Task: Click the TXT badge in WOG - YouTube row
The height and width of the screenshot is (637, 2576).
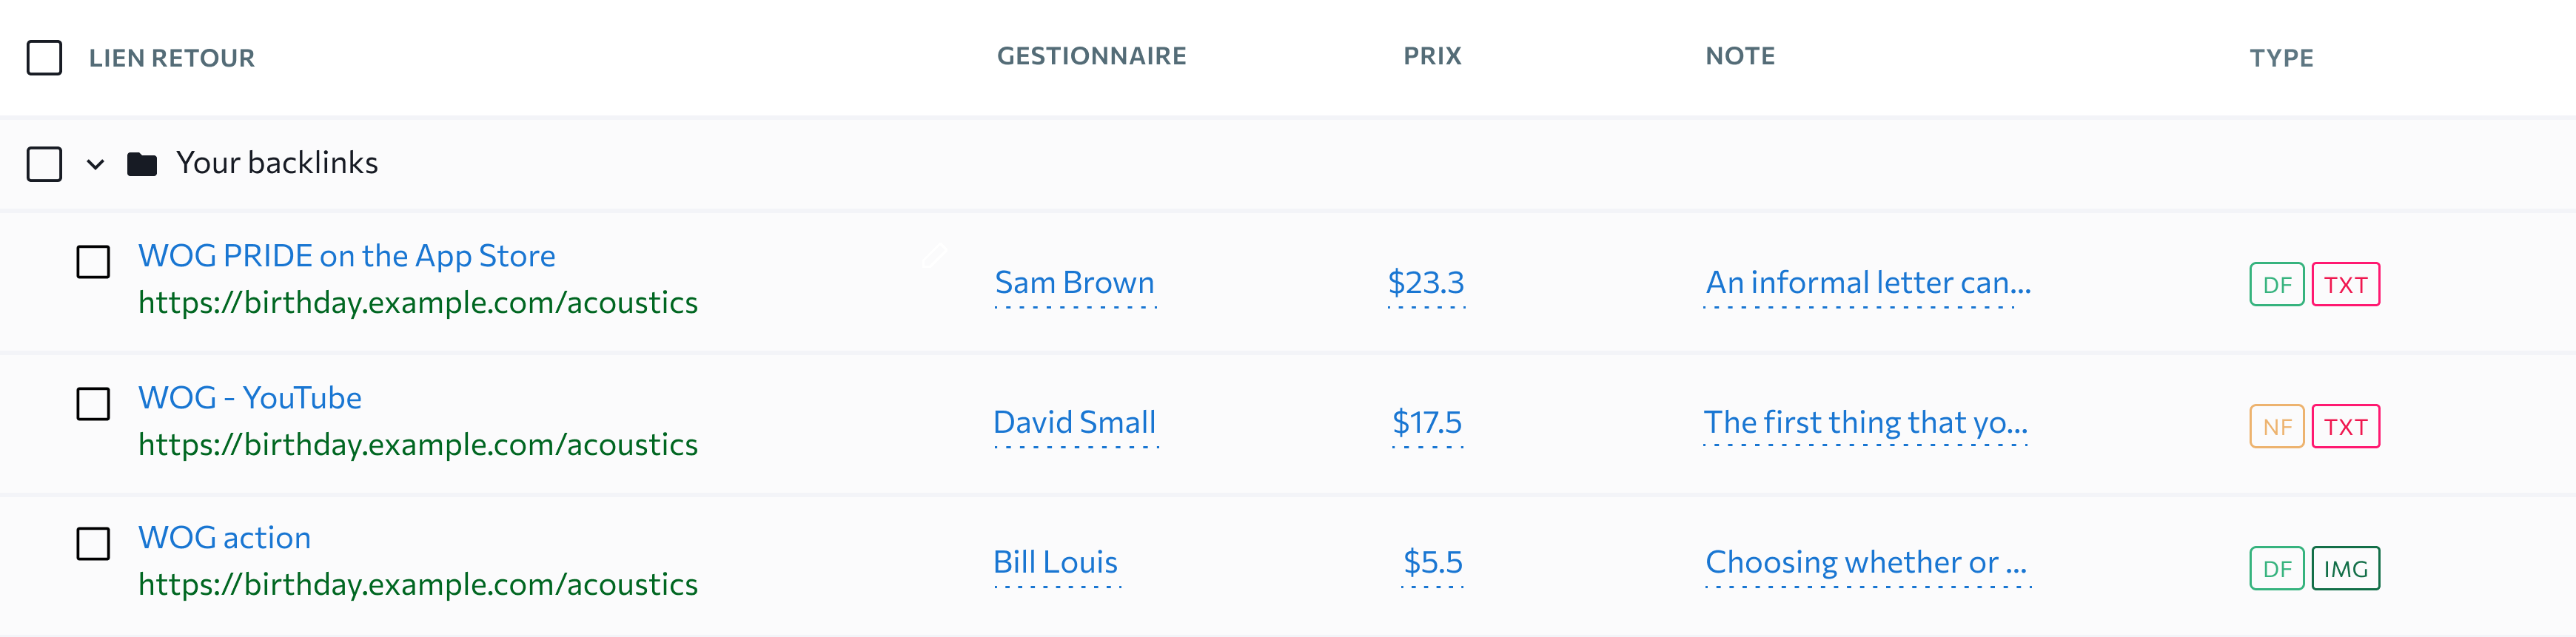Action: 2345,427
